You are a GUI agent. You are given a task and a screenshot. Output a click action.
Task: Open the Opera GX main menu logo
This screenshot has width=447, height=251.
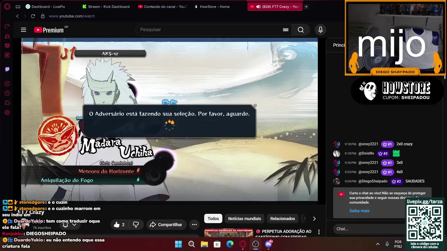[x=7, y=7]
